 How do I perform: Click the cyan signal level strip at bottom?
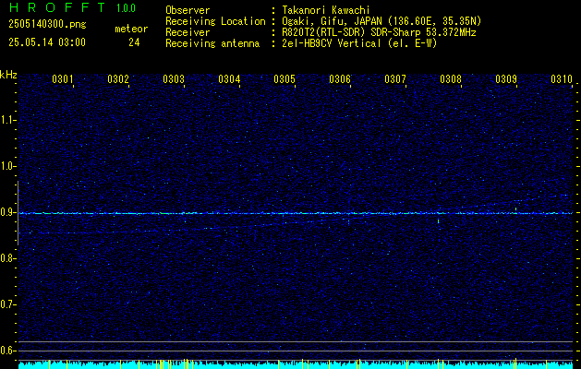[x=296, y=365]
